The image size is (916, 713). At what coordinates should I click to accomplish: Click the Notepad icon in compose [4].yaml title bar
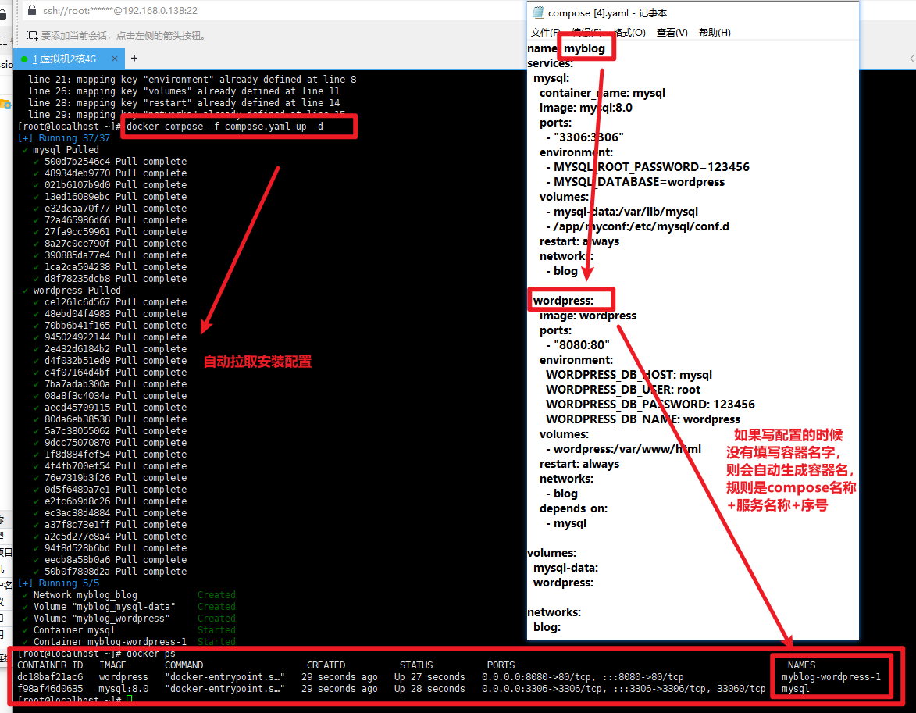click(537, 12)
